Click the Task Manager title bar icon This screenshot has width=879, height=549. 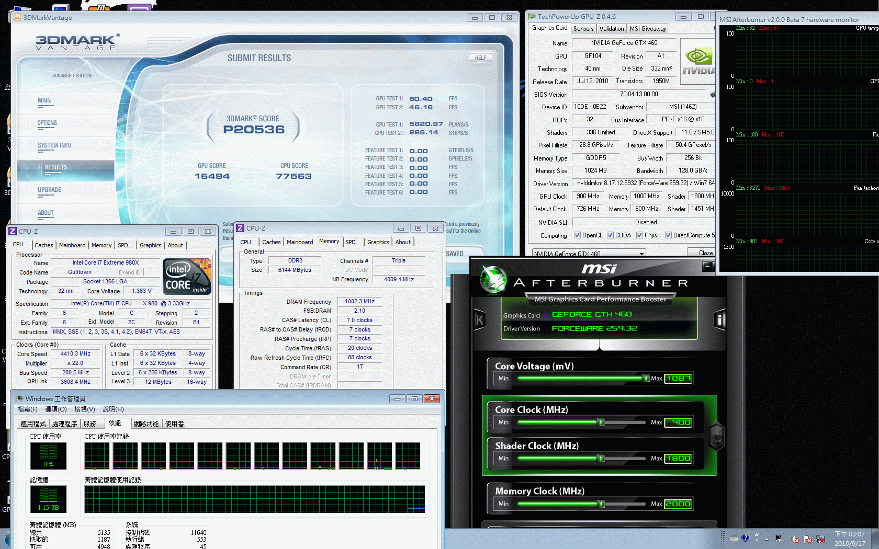(20, 398)
